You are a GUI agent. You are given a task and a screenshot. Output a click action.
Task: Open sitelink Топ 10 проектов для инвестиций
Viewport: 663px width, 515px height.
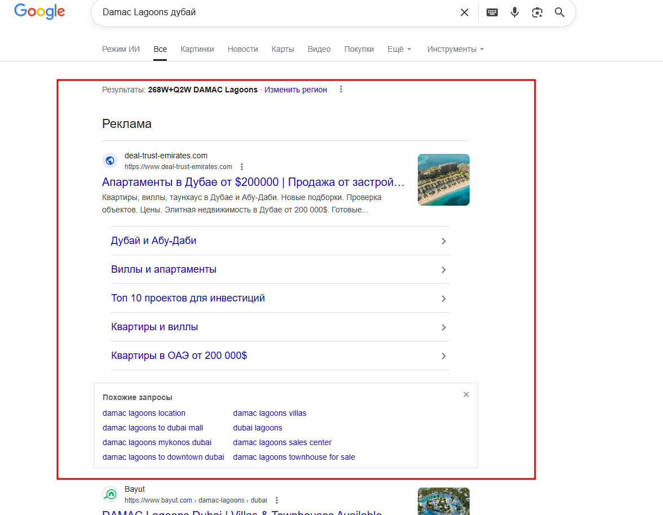pos(188,298)
